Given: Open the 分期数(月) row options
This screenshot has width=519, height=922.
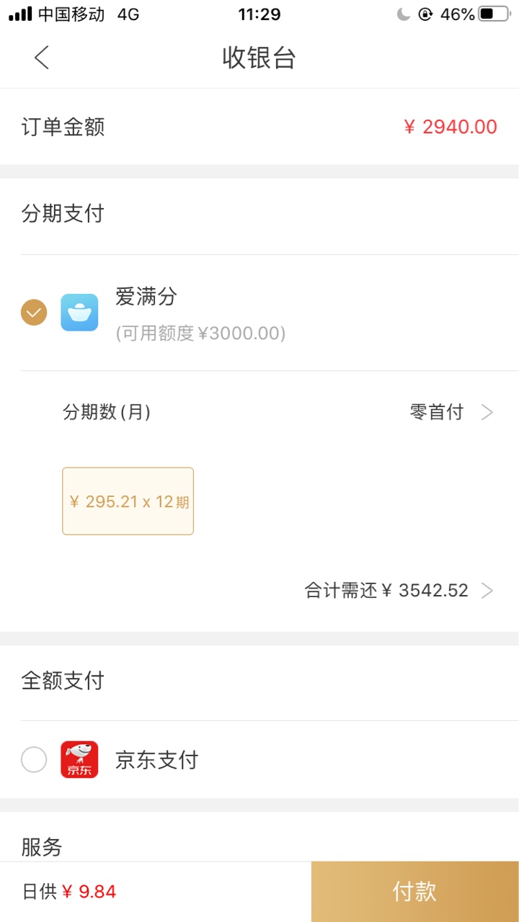Looking at the screenshot, I should [x=270, y=412].
